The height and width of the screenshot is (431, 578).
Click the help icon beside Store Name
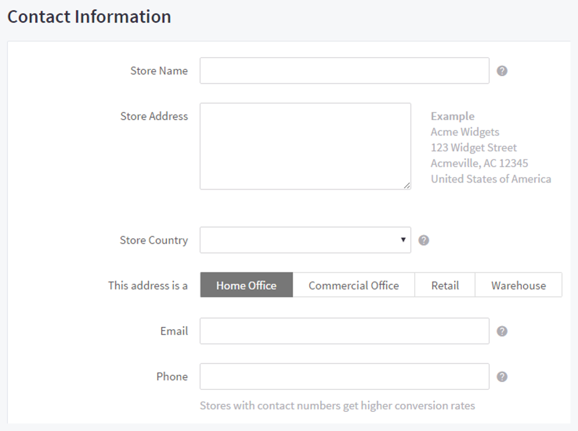coord(502,71)
